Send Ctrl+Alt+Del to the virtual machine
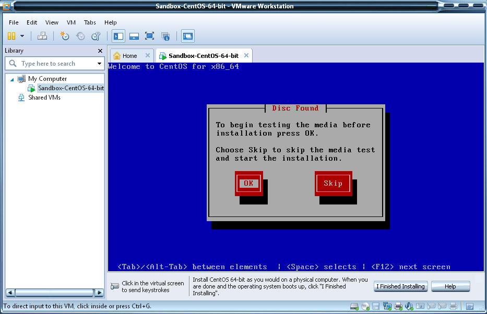The width and height of the screenshot is (487, 314). click(42, 36)
